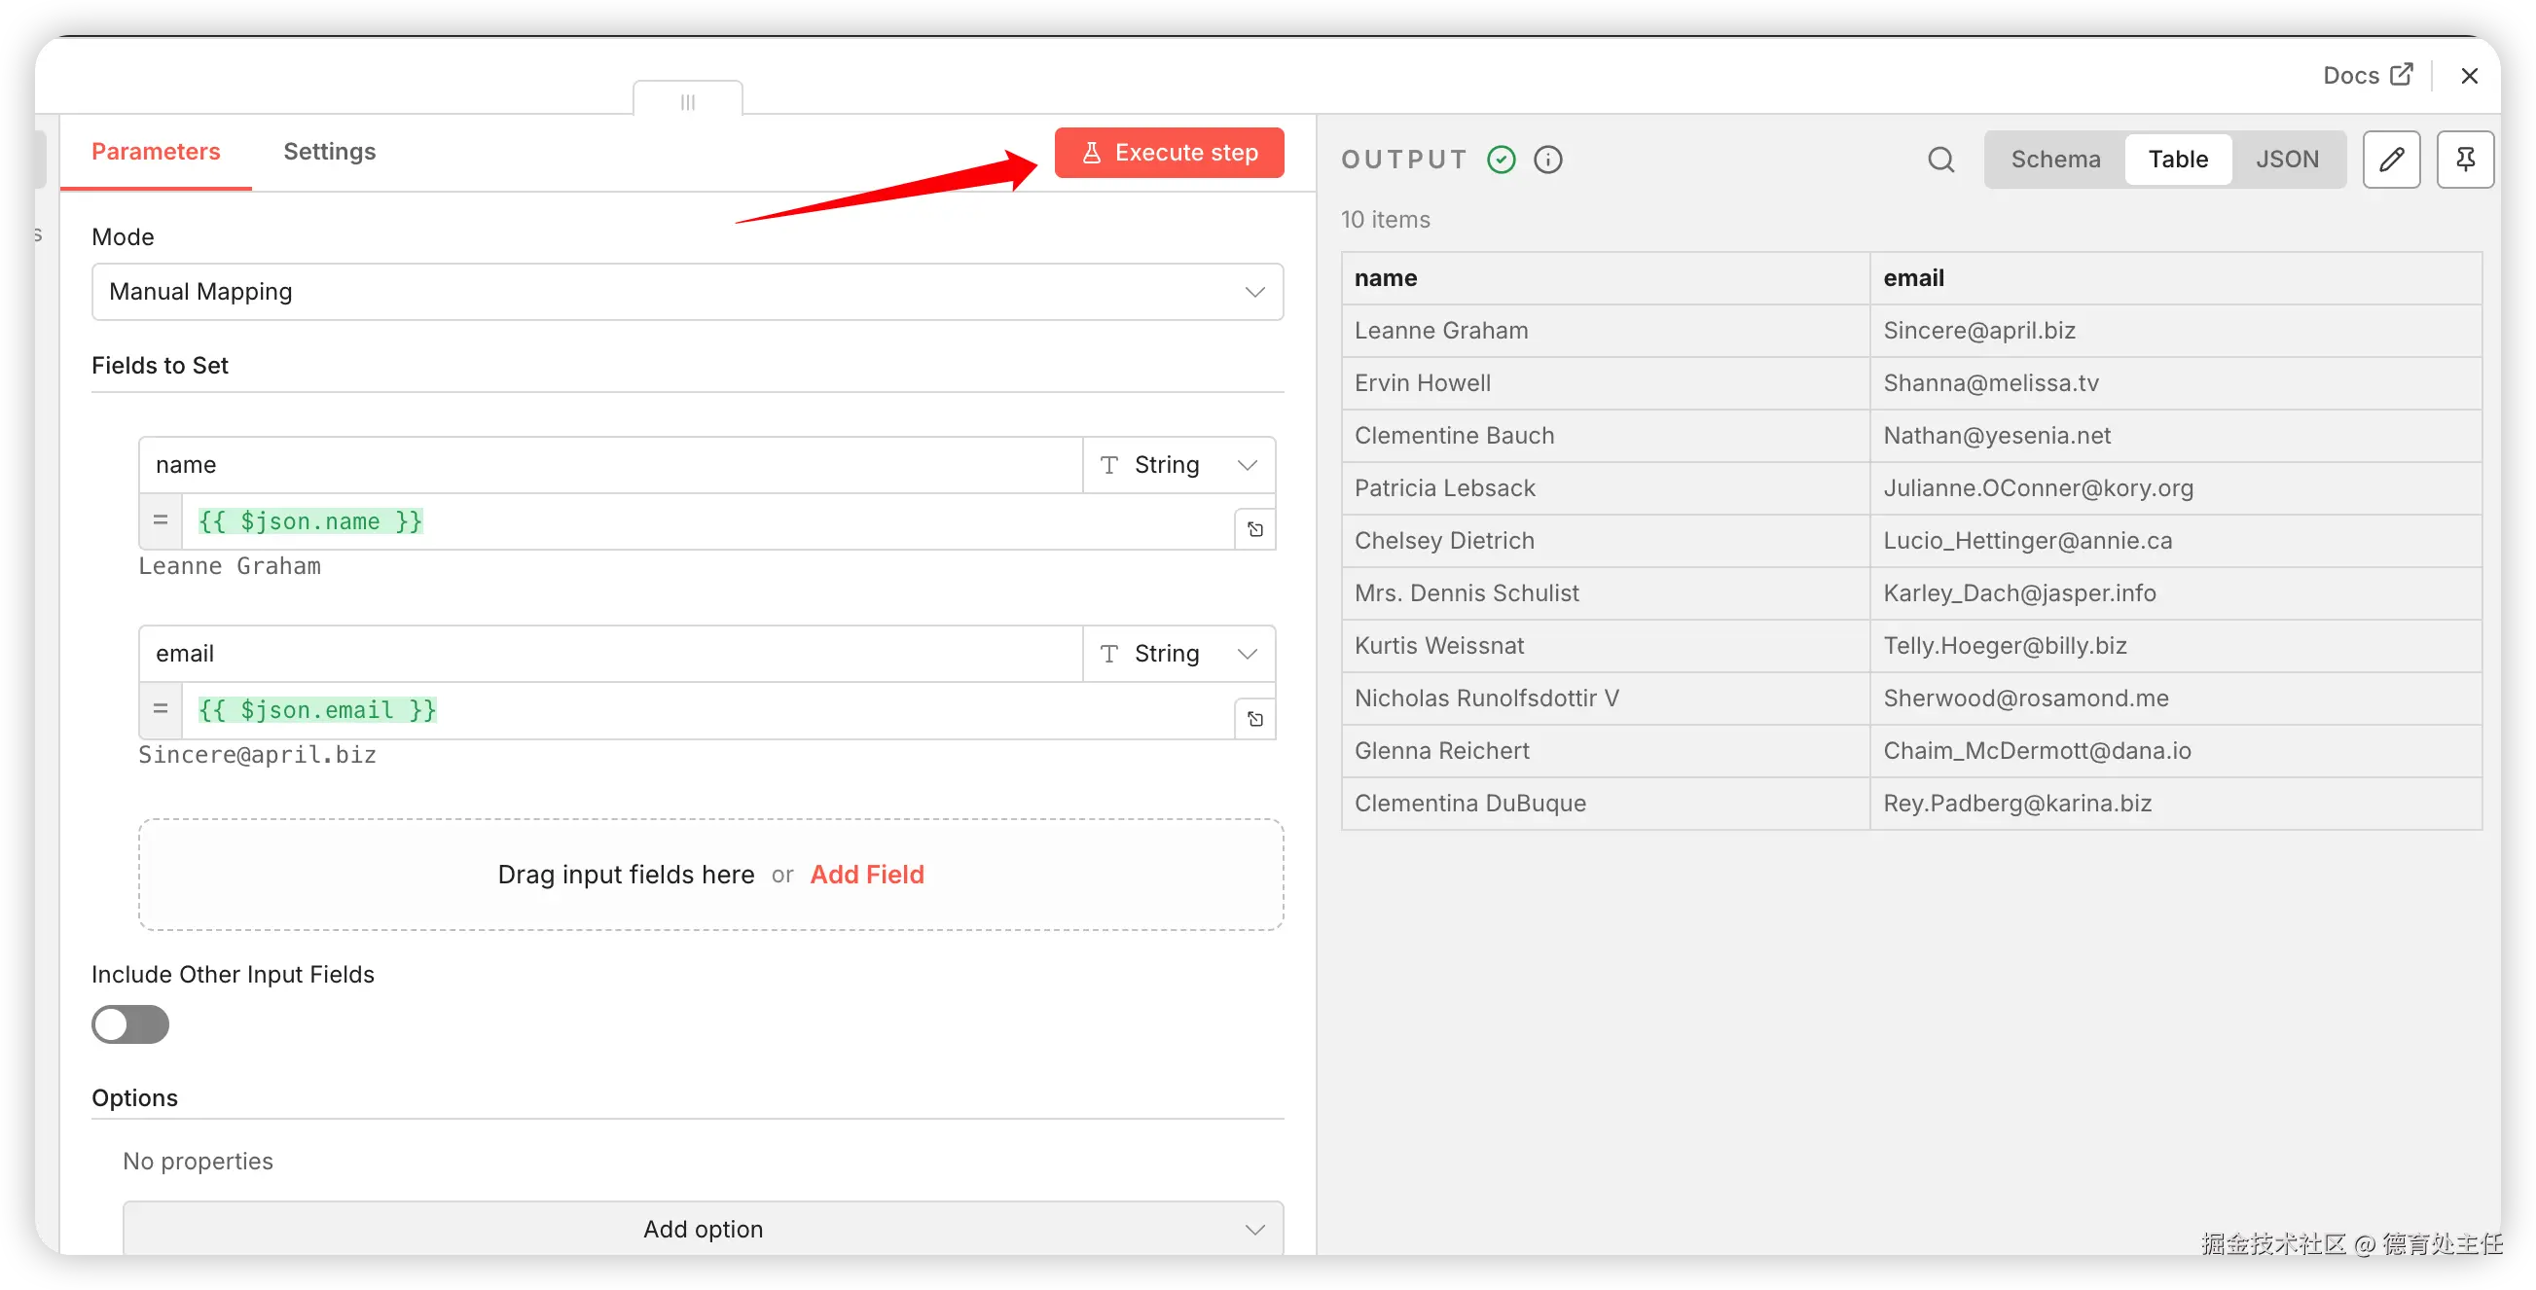
Task: Expand the Manual Mapping mode dropdown
Action: (x=686, y=291)
